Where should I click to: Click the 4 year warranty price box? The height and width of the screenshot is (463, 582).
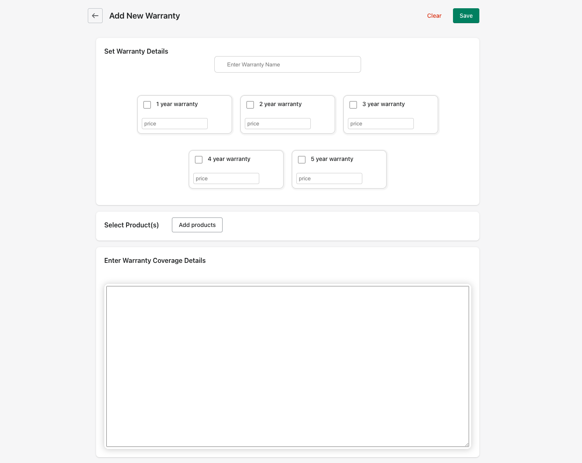coord(226,179)
